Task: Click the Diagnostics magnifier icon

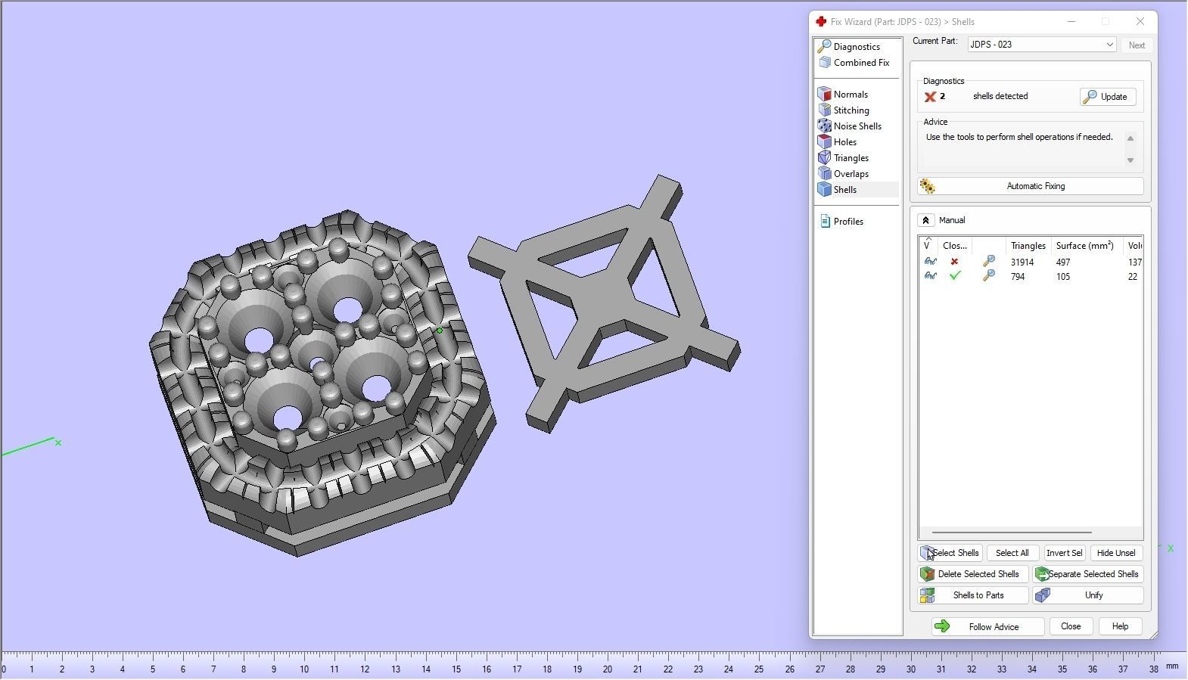Action: 825,47
